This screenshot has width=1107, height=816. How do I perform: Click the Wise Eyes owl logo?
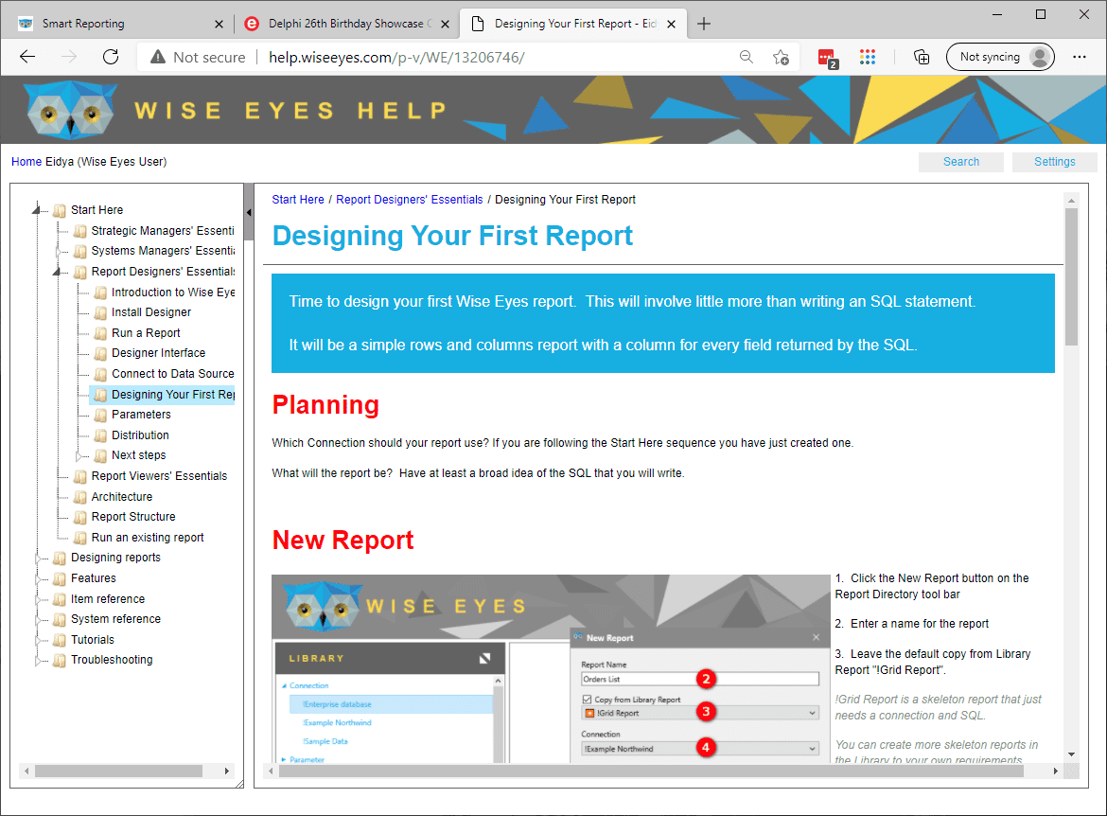pos(70,110)
